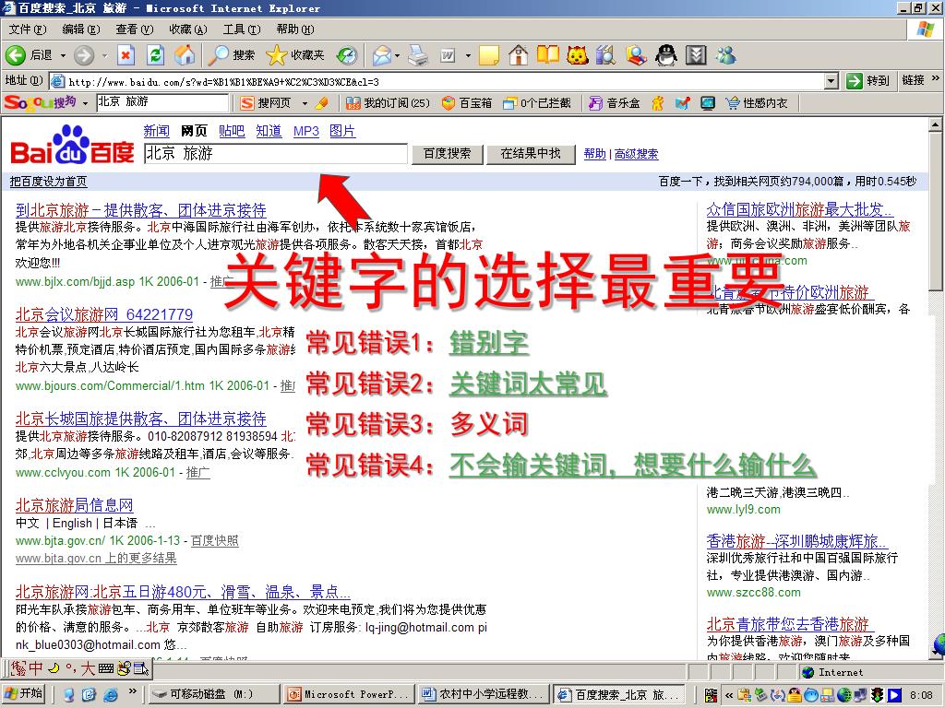Screen dimensions: 945x708
Task: Expand the Mail button dropdown arrow
Action: pyautogui.click(x=398, y=55)
